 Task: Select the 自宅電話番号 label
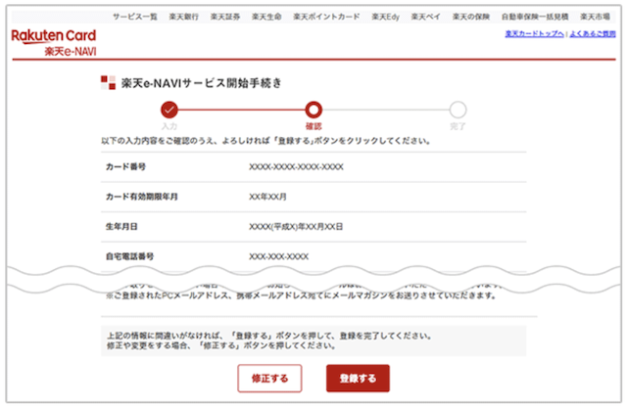129,256
